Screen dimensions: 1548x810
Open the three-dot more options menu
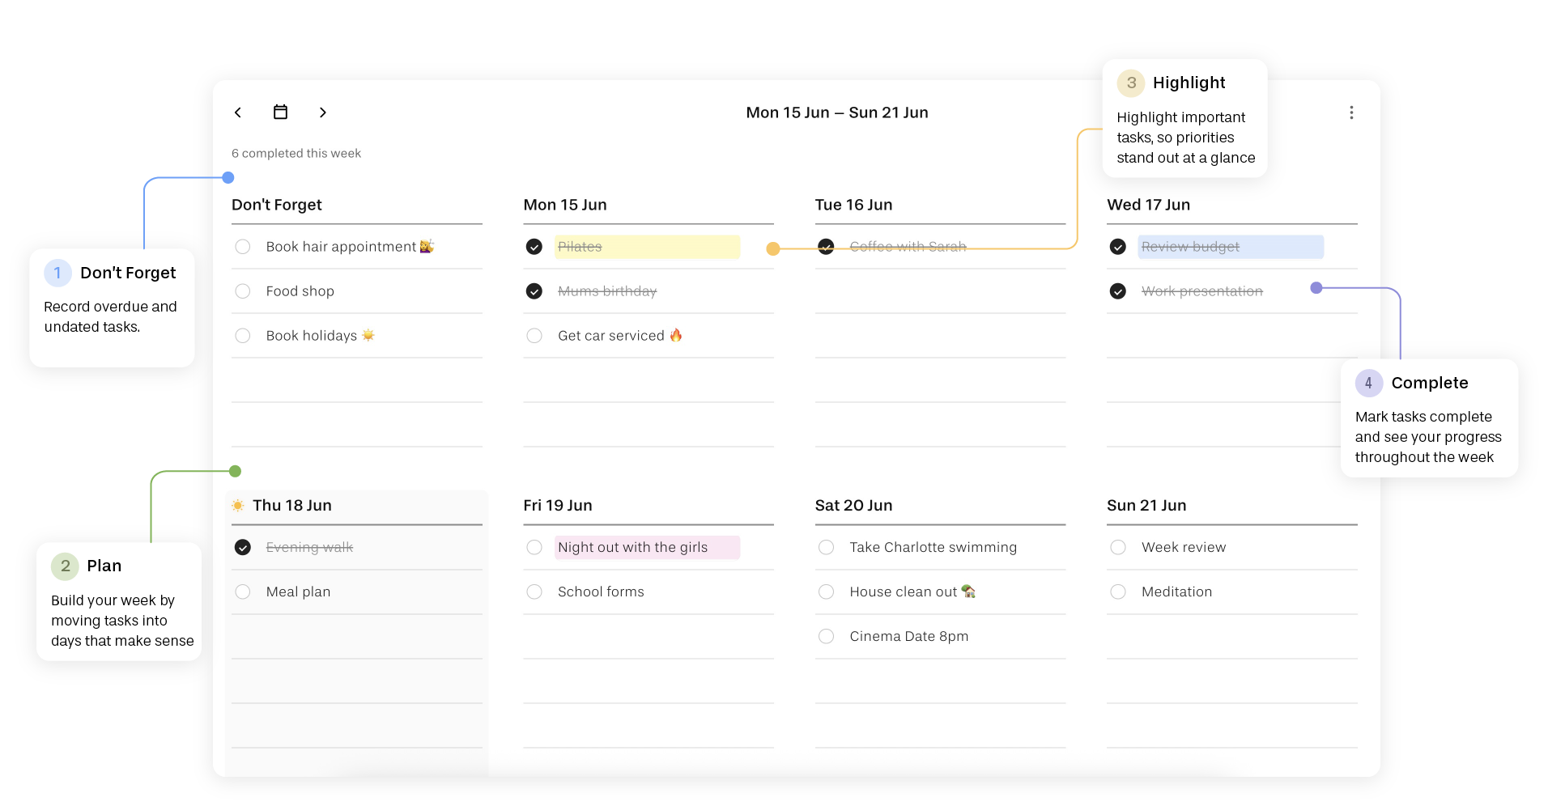[1351, 112]
